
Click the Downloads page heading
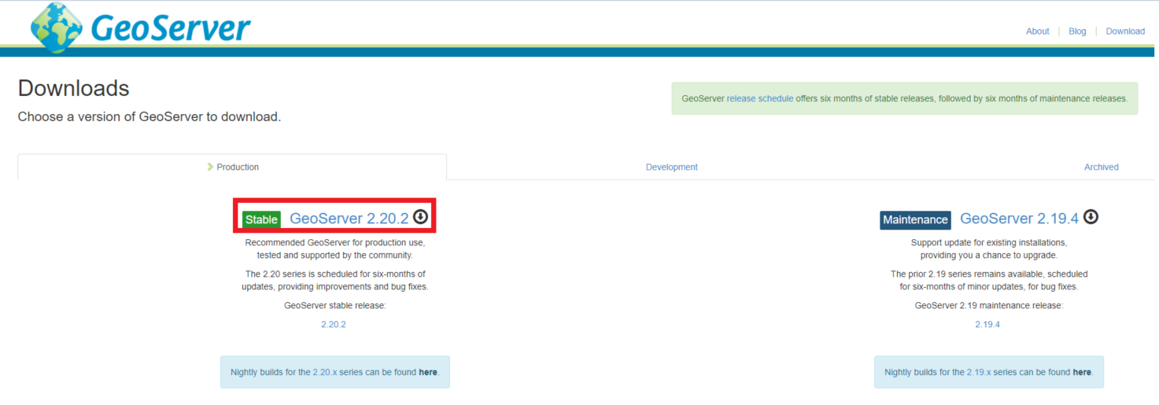(74, 88)
